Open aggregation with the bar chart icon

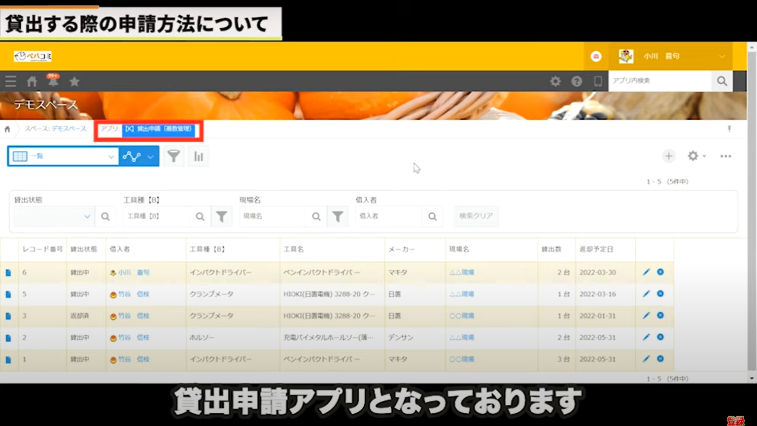[198, 156]
